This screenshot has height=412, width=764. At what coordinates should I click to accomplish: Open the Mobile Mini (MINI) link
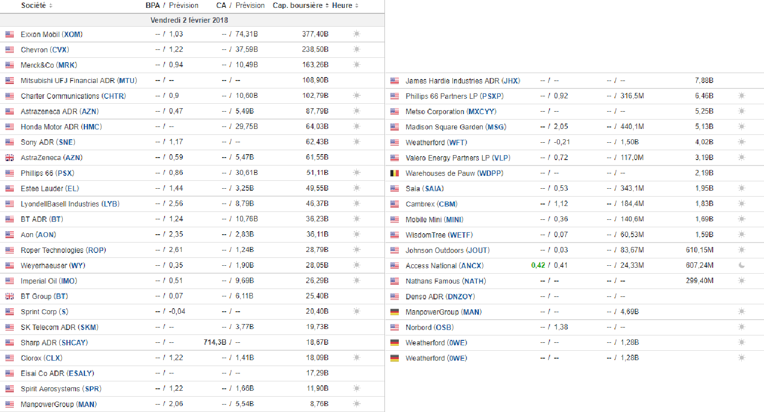click(x=434, y=219)
